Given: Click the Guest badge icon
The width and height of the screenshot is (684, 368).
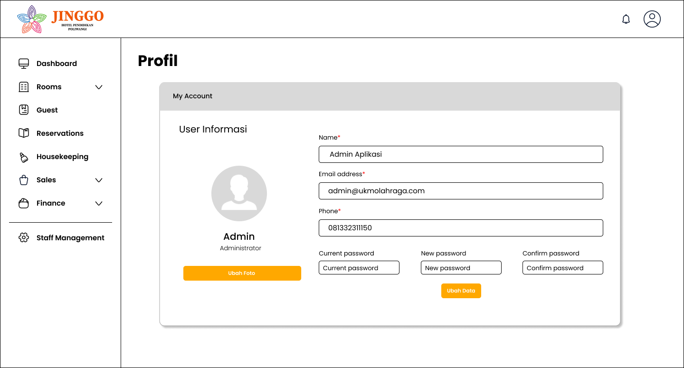Looking at the screenshot, I should tap(24, 110).
